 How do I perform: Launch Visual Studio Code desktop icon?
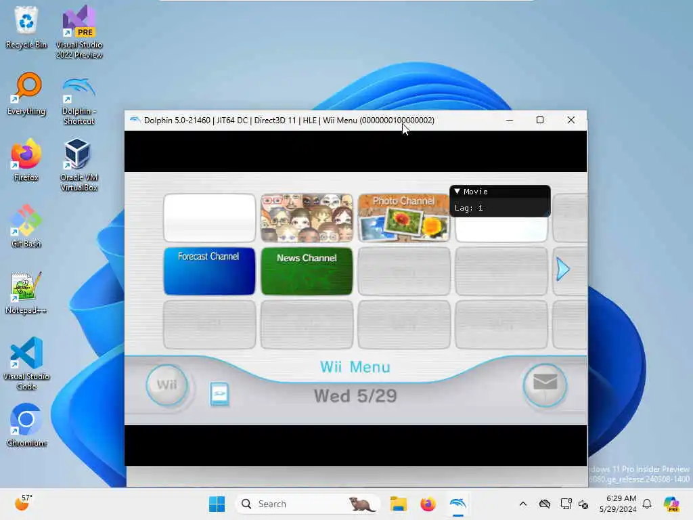coord(26,364)
